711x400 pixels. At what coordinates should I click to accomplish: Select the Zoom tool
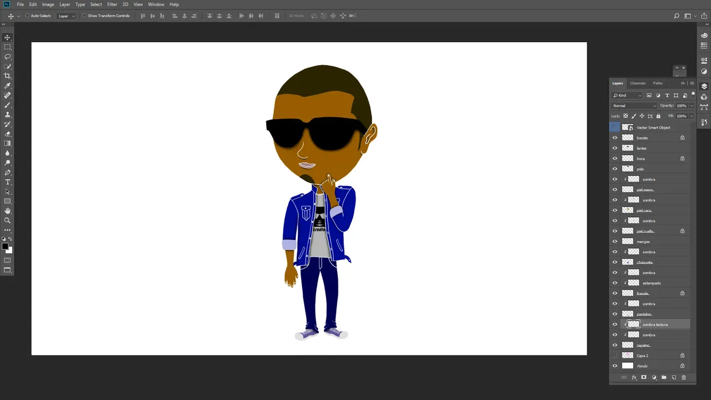click(7, 221)
